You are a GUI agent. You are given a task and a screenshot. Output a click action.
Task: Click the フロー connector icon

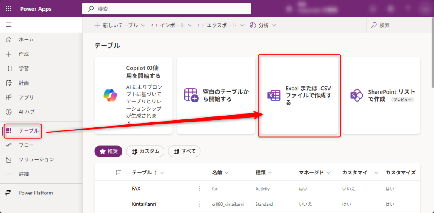pos(8,145)
